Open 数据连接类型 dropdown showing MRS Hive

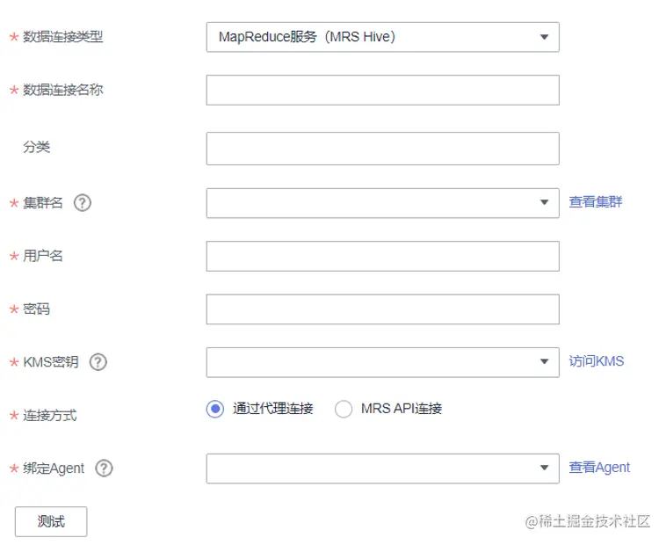click(x=383, y=37)
